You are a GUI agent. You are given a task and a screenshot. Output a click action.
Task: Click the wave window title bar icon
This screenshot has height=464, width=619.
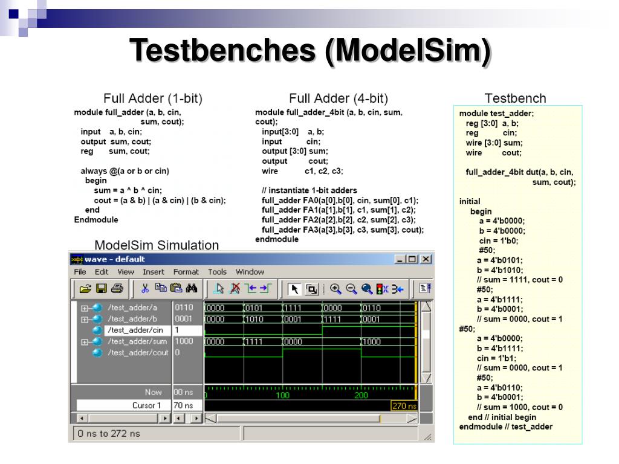point(77,259)
